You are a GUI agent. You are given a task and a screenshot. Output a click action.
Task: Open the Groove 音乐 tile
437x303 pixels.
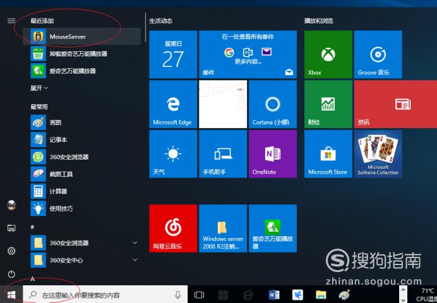378,54
